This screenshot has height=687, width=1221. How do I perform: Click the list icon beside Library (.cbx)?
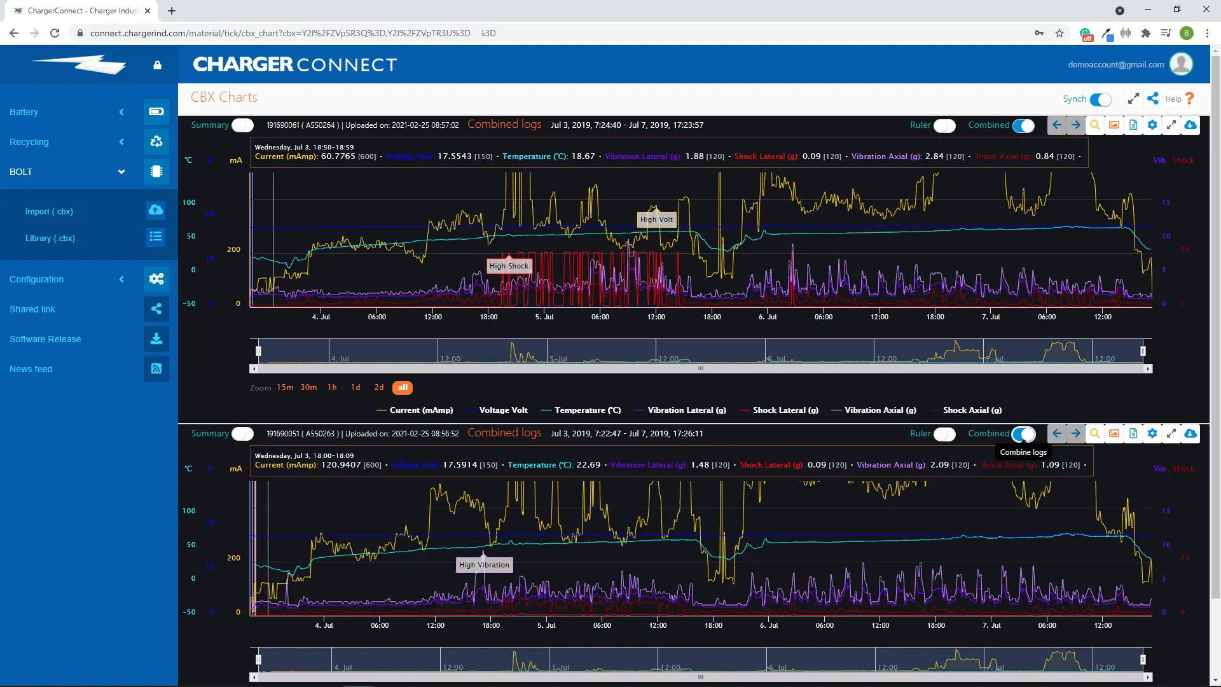(156, 237)
